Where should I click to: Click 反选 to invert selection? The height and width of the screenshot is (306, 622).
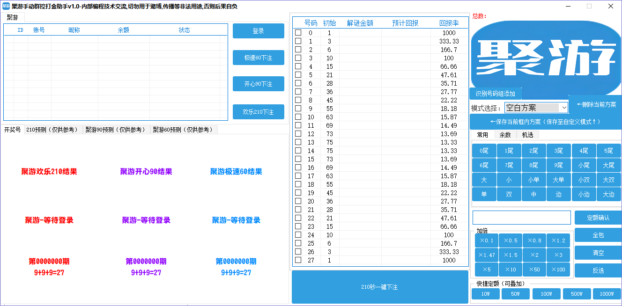click(x=598, y=270)
